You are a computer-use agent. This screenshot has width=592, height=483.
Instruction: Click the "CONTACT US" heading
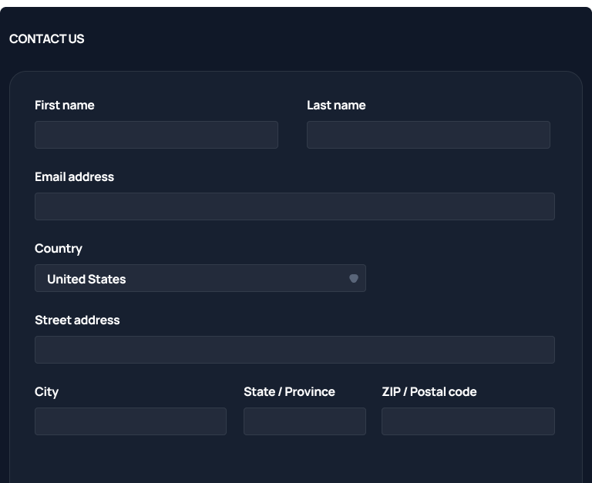[x=47, y=39]
